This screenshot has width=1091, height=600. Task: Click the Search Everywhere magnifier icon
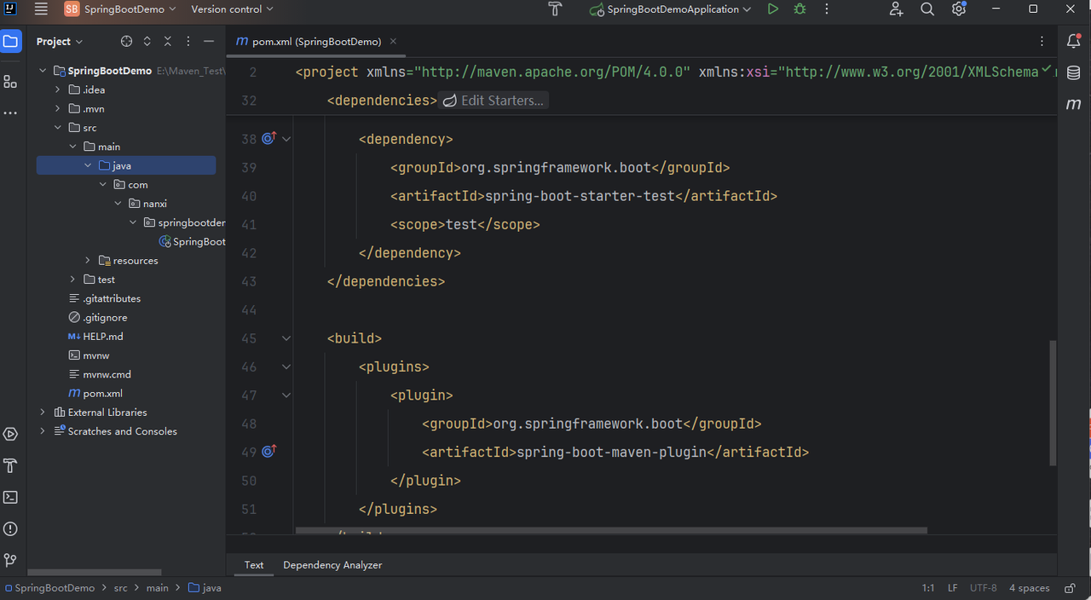point(927,9)
